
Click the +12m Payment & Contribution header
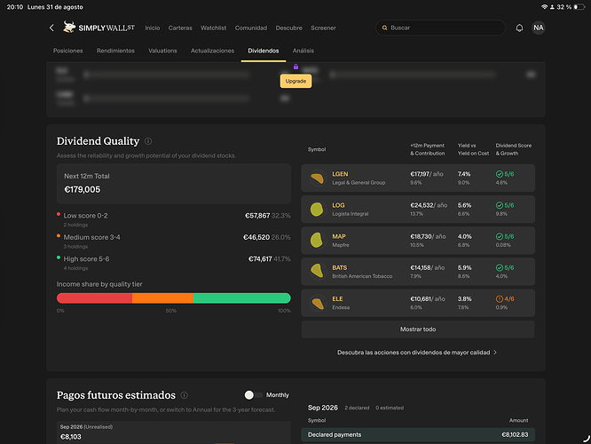click(x=428, y=149)
